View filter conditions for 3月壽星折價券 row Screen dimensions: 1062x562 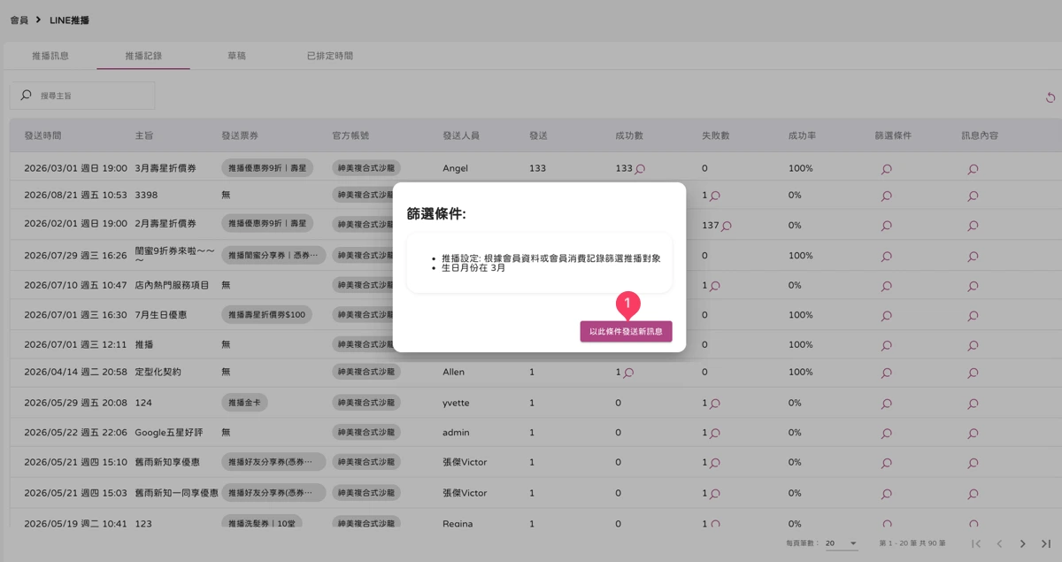point(886,169)
